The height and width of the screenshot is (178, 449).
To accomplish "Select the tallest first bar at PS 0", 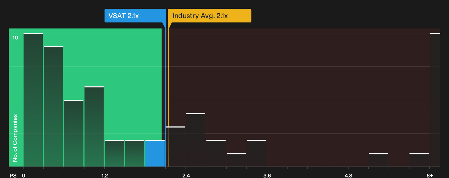I will [33, 100].
